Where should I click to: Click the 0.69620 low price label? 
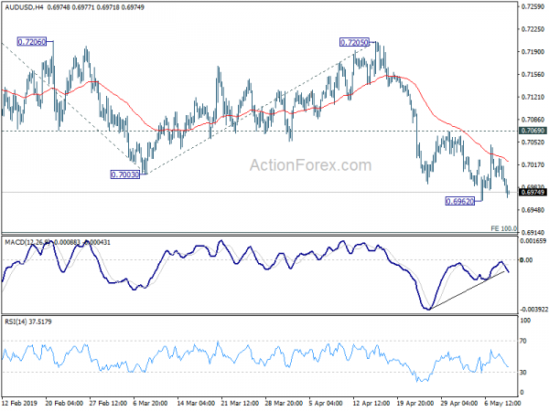tap(460, 201)
